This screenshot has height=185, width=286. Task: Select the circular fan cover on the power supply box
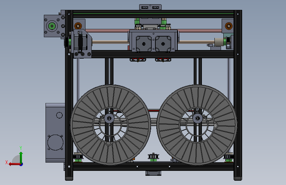tap(55, 143)
